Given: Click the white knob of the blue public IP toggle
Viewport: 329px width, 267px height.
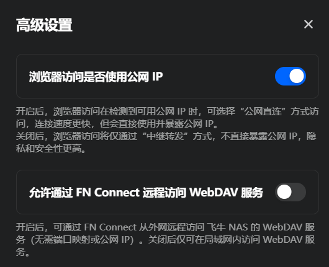Looking at the screenshot, I should click(x=297, y=76).
